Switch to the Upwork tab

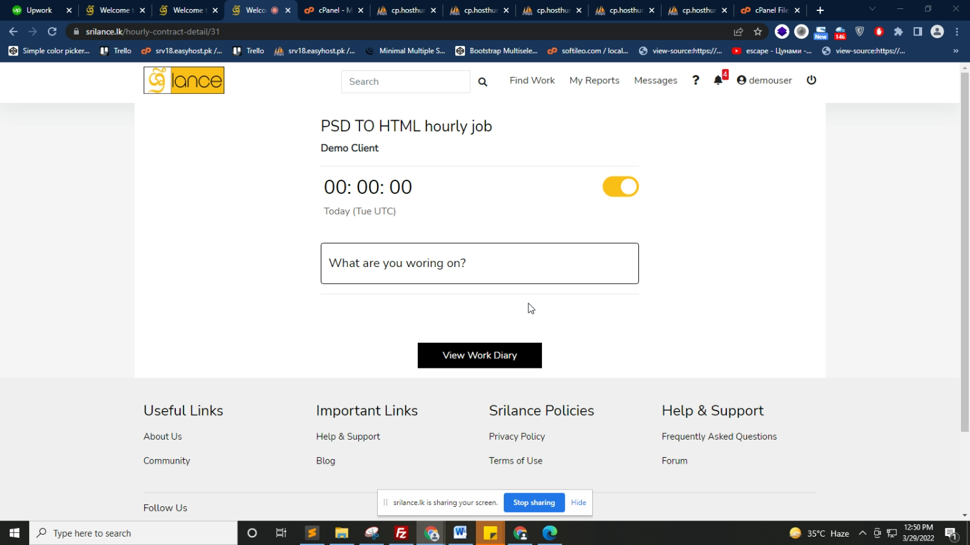click(x=39, y=10)
